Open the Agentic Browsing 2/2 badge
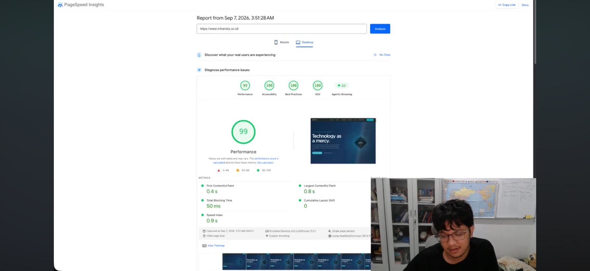The image size is (590, 271). (x=342, y=85)
